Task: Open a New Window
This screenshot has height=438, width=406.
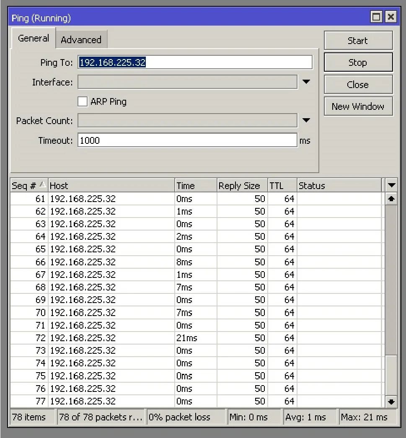Action: (358, 106)
